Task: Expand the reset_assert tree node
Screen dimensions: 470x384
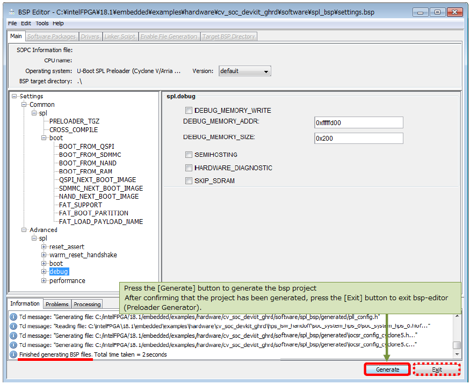Action: click(44, 247)
